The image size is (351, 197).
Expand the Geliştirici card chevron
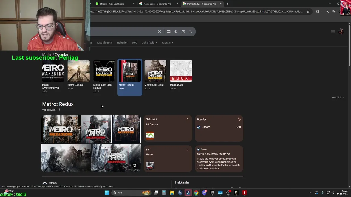188,119
